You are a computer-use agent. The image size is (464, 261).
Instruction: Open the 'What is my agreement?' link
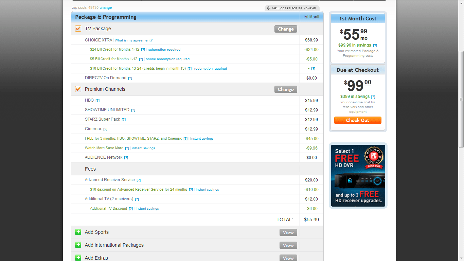click(133, 40)
